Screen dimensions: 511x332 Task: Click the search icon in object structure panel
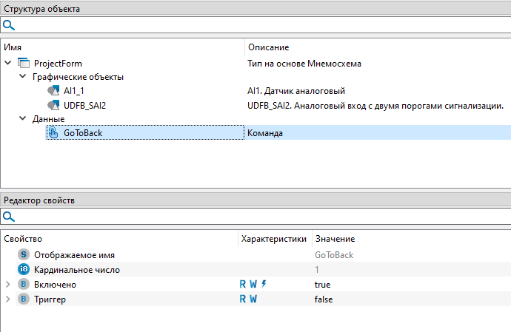tap(8, 25)
